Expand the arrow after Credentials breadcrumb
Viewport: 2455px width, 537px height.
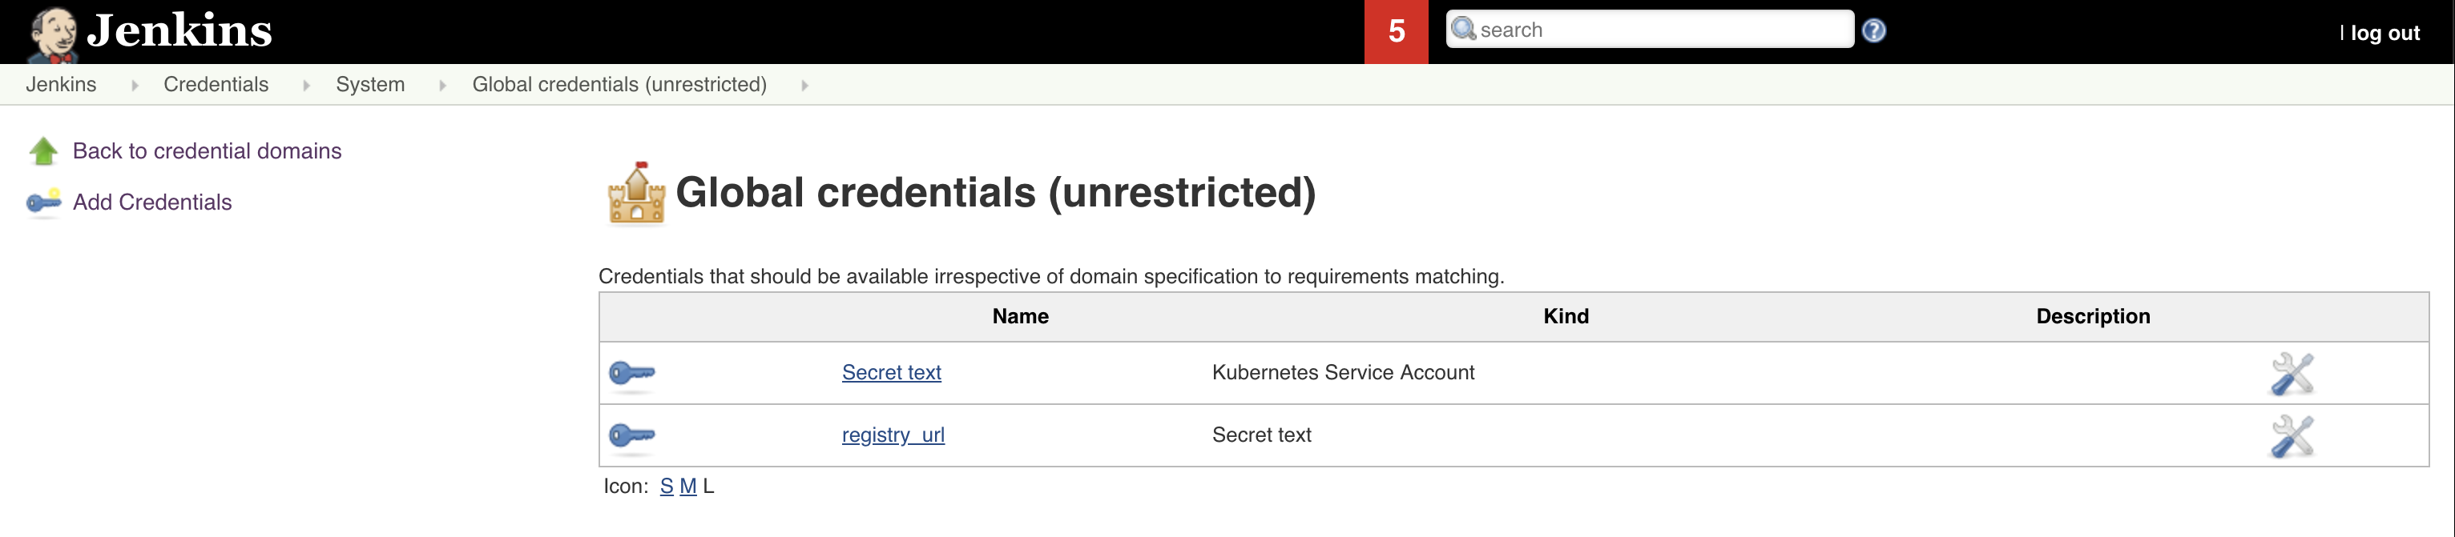point(306,85)
